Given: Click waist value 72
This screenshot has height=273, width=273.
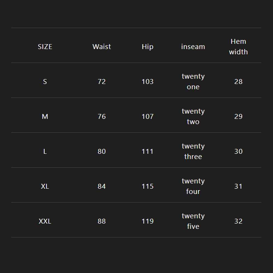Looking at the screenshot, I should pos(102,82).
